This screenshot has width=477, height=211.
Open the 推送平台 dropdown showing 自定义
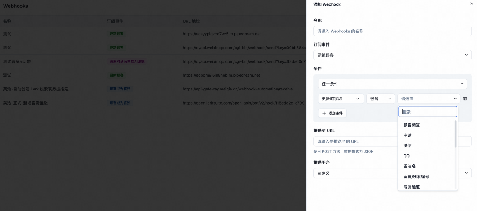pyautogui.click(x=354, y=173)
